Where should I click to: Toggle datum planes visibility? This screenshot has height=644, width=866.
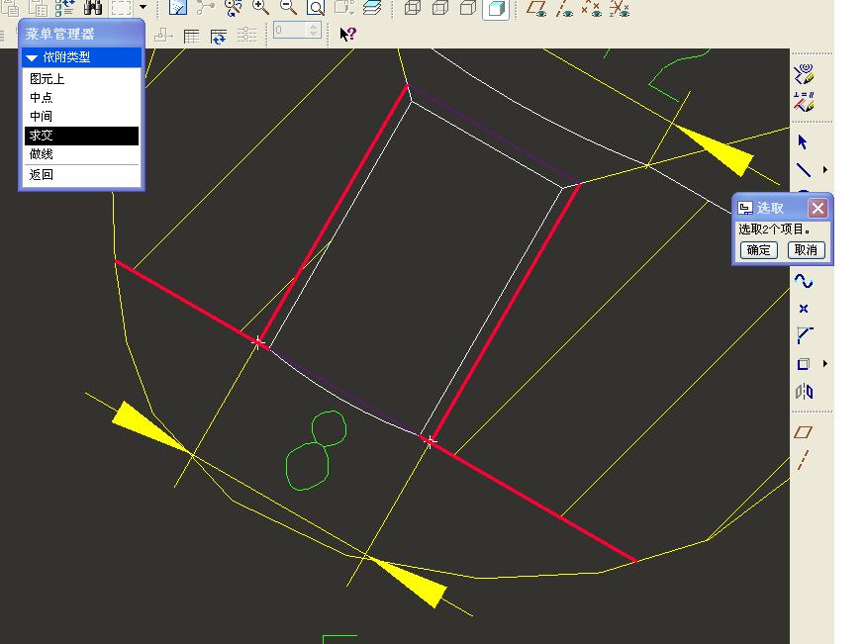click(535, 8)
